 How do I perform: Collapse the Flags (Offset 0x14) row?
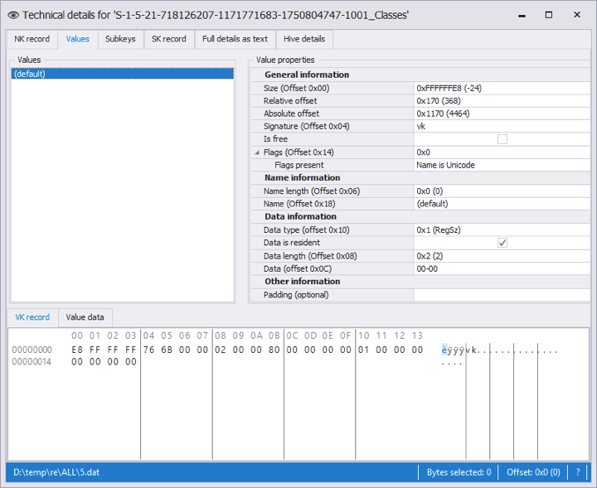257,152
